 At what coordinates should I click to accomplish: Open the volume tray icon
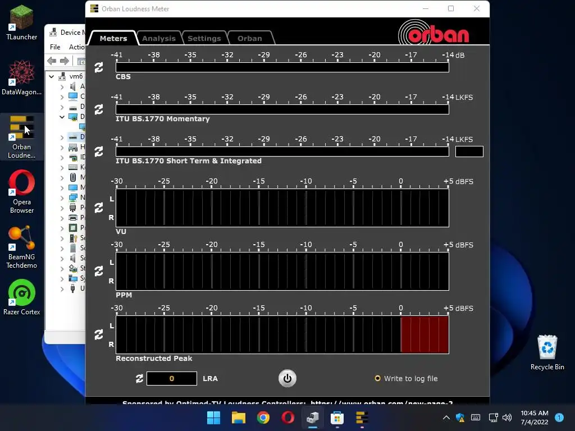(x=507, y=418)
